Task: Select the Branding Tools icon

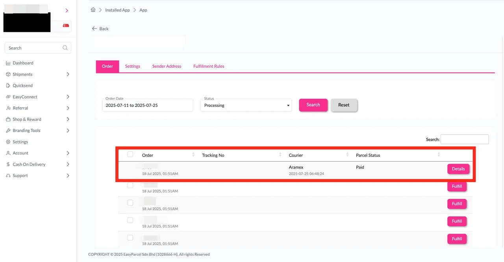Action: pos(8,130)
